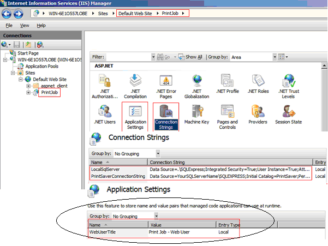Click Default Web Site in breadcrumb
This screenshot has width=328, height=246.
[x=135, y=14]
